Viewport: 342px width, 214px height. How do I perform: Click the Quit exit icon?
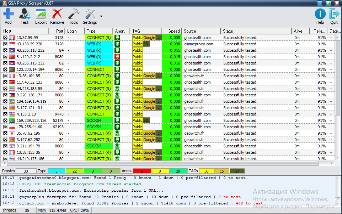[x=334, y=14]
